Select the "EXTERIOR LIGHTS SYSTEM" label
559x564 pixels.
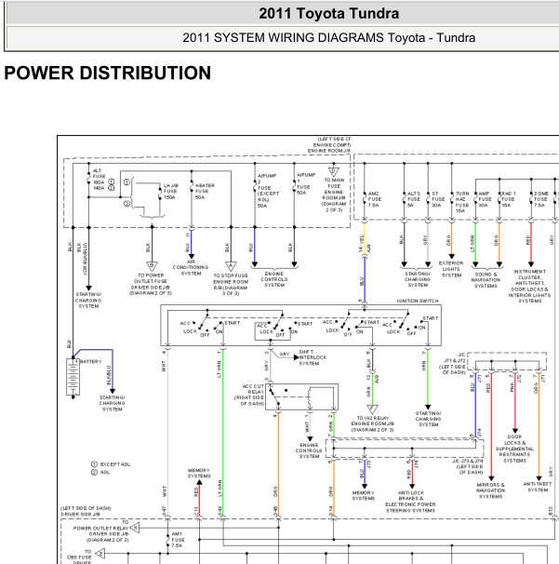tap(451, 269)
